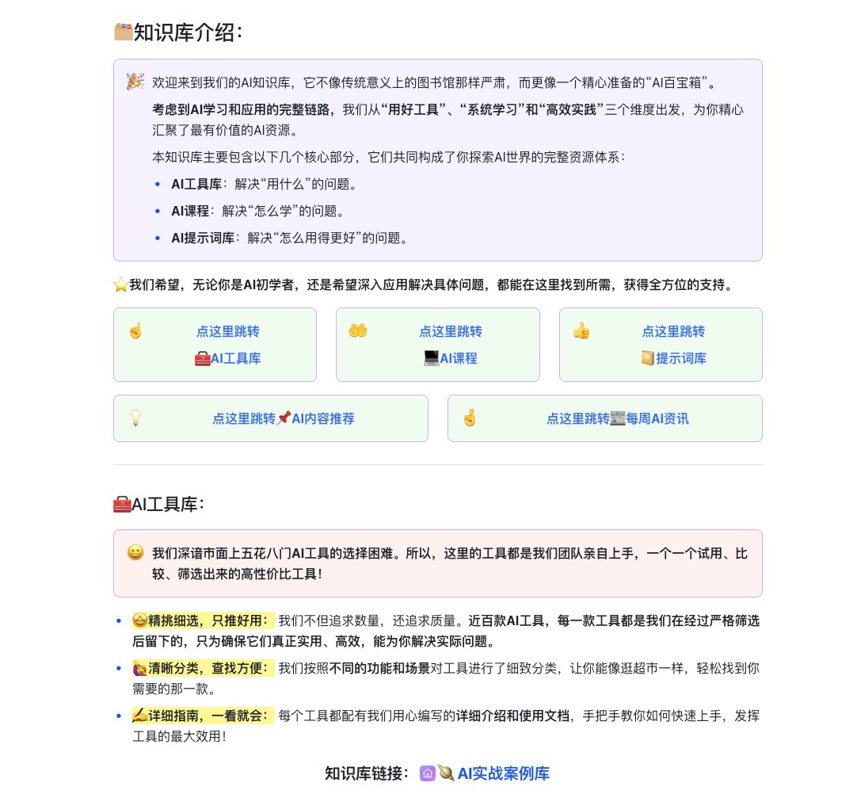Click the laptop icon beside AI课程 link
Image resolution: width=857 pixels, height=794 pixels.
(x=432, y=359)
